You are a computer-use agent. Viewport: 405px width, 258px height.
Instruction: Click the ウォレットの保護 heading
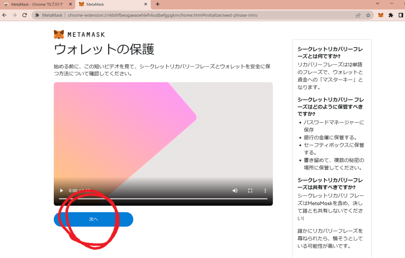click(104, 49)
